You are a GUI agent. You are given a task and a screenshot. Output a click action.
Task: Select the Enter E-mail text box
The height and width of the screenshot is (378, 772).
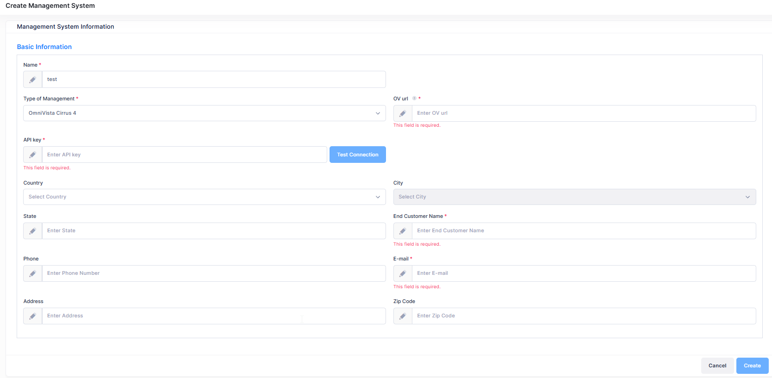click(583, 273)
